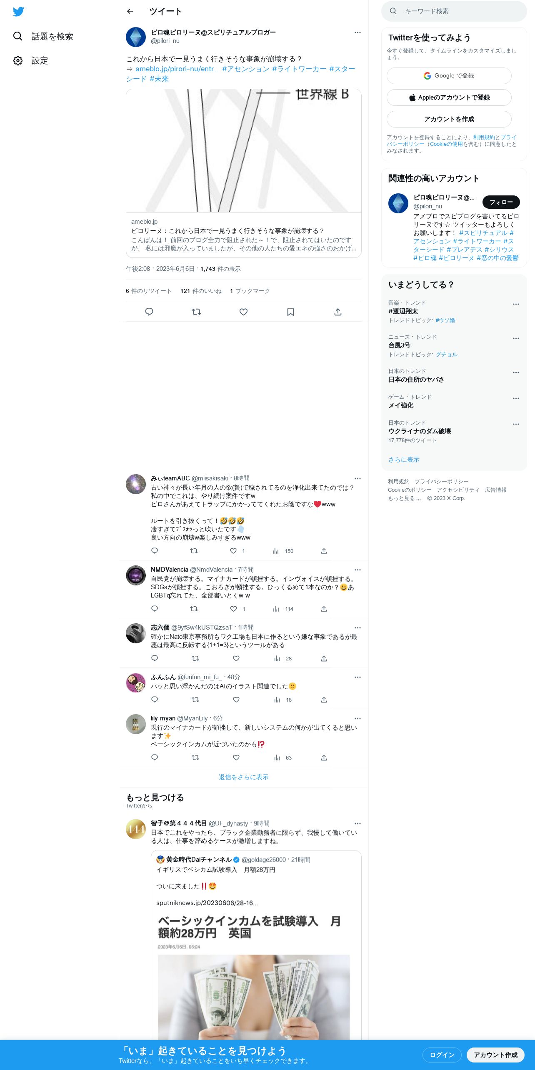535x1070 pixels.
Task: Open the ameblo.jp article preview image
Action: [x=243, y=151]
